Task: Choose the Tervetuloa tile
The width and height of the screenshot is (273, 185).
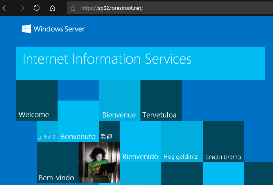Action: tap(161, 101)
